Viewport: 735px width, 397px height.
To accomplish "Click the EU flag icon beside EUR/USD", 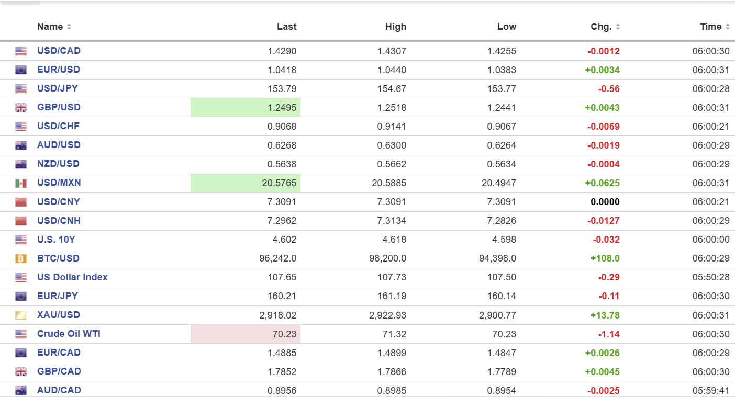I will tap(21, 70).
